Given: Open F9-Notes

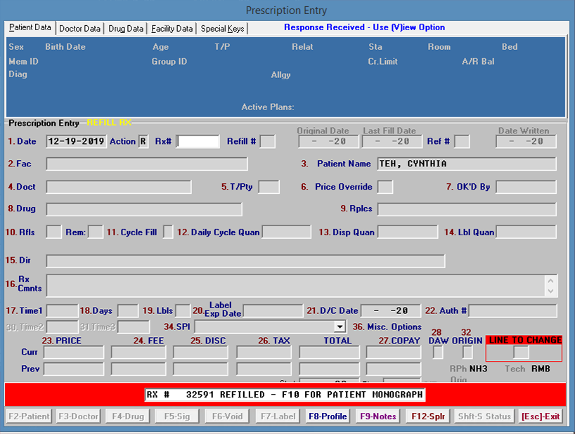Looking at the screenshot, I should click(x=379, y=416).
